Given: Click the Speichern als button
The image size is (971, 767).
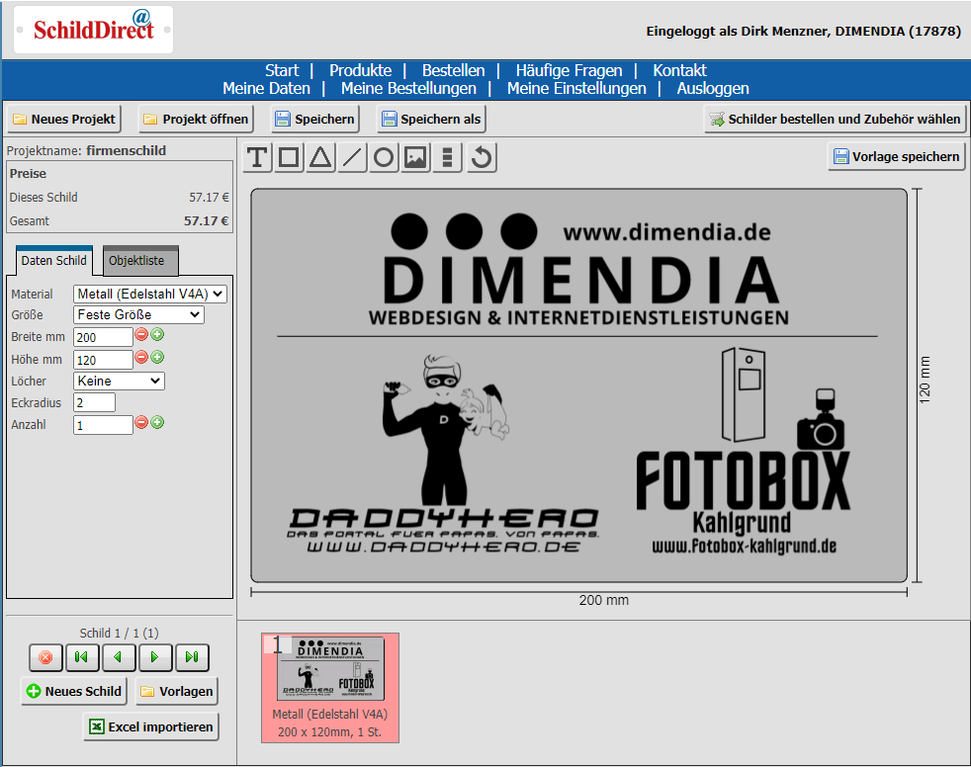Looking at the screenshot, I should click(x=431, y=119).
